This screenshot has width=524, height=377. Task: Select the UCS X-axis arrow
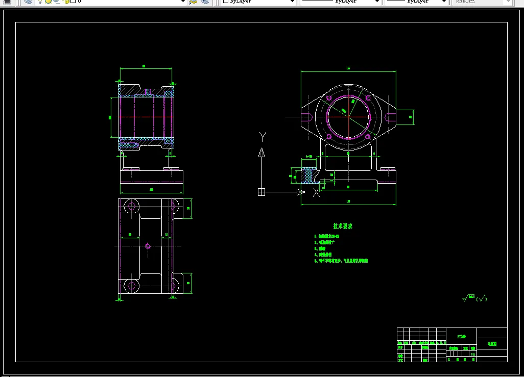(301, 192)
